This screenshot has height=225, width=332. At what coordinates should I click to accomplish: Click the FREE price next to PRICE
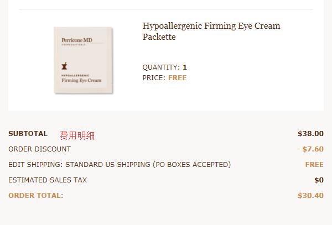tap(178, 78)
